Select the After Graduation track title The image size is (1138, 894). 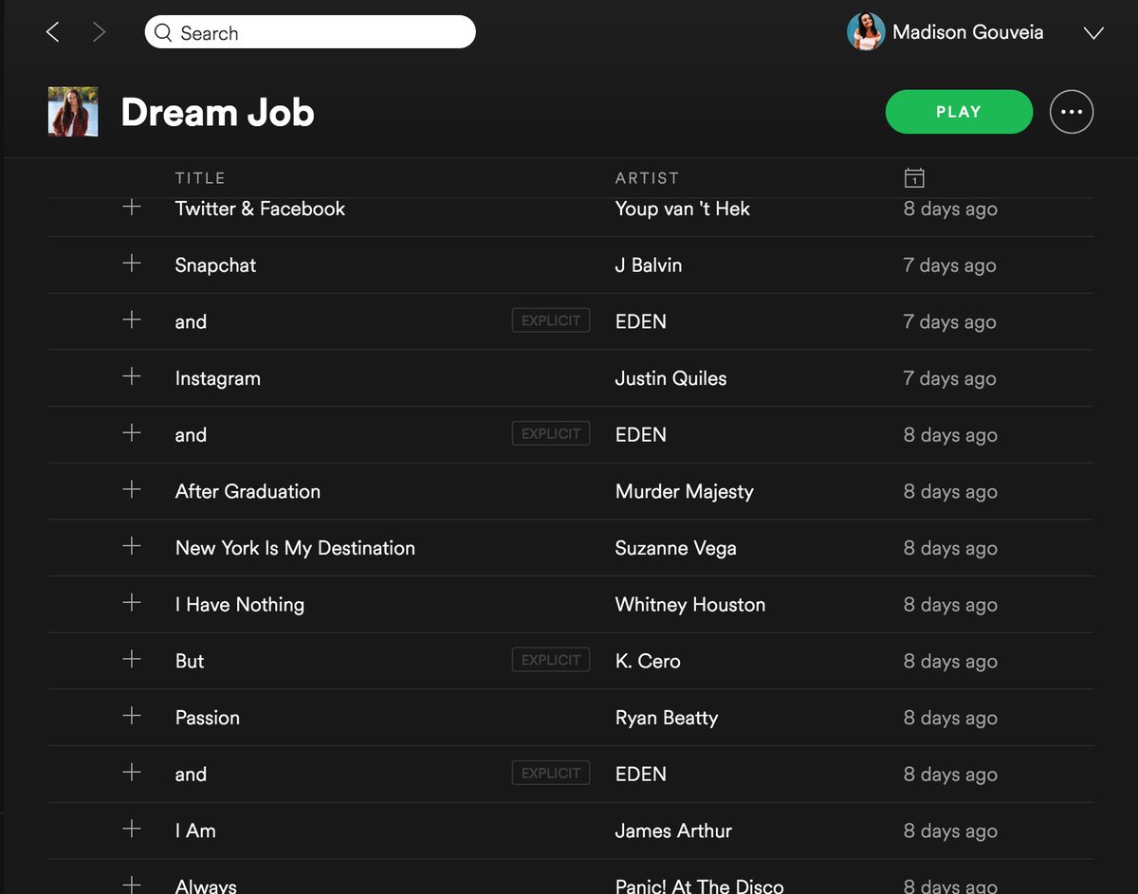tap(248, 491)
